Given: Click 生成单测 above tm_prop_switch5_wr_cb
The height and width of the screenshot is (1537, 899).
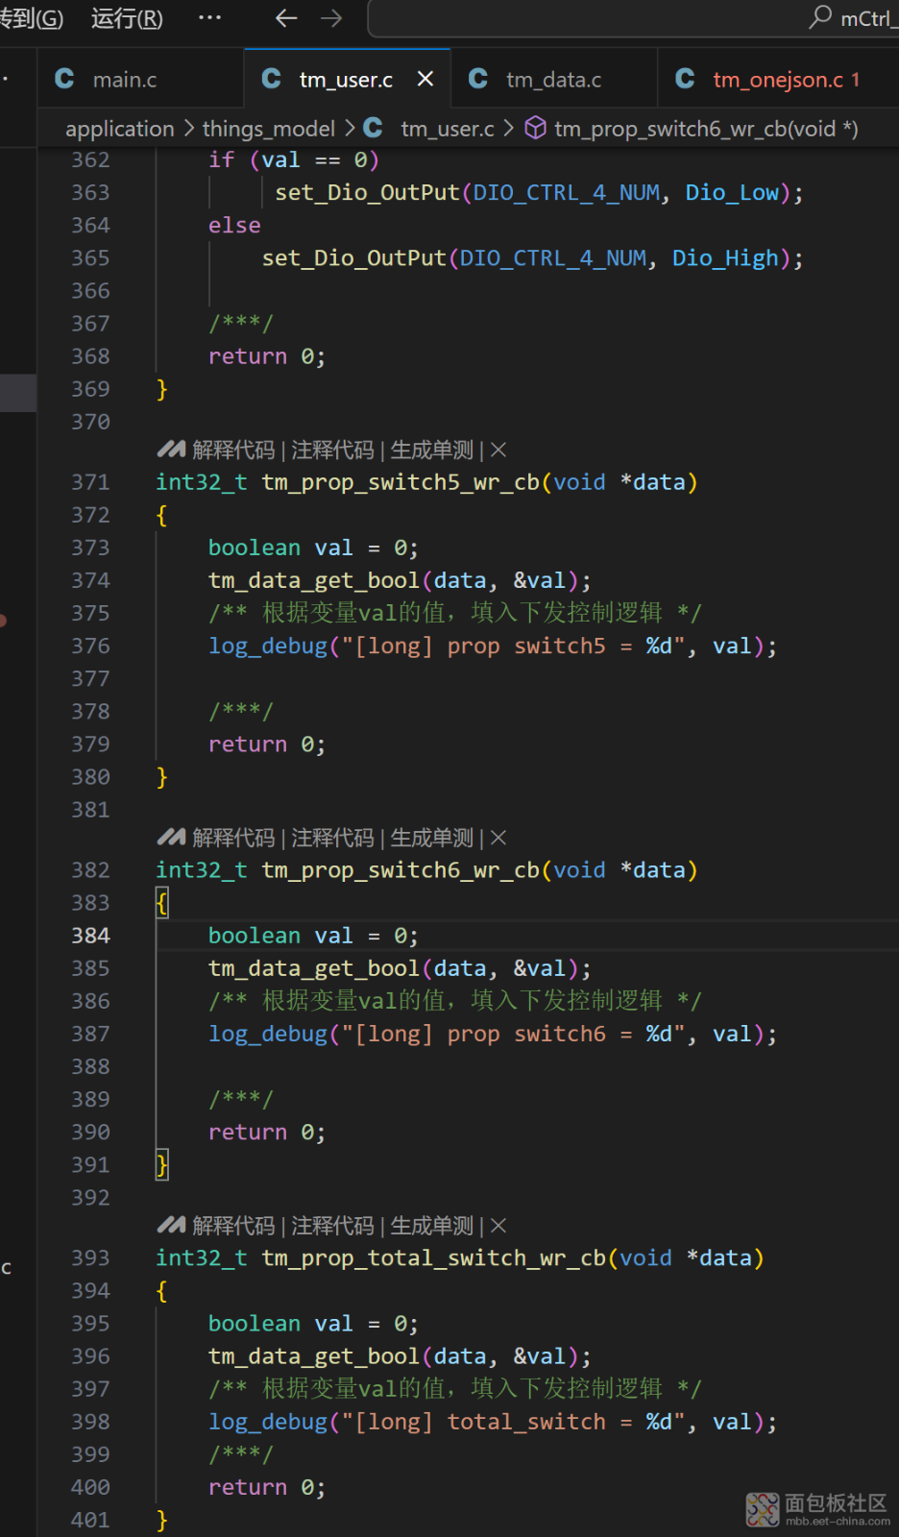Looking at the screenshot, I should tap(431, 450).
